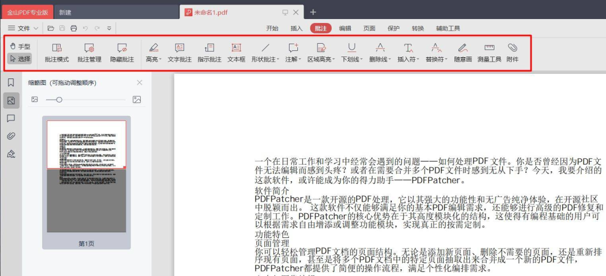Redo the last undone action
606x276 pixels.
97,28
